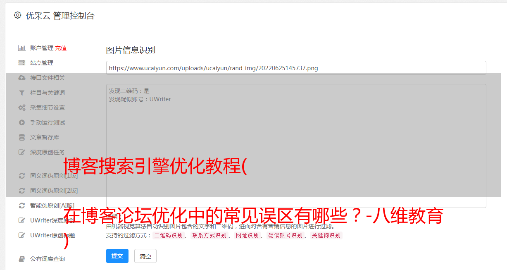Image resolution: width=507 pixels, height=270 pixels.
Task: Click the 二维码识别 filter tag
Action: point(169,236)
